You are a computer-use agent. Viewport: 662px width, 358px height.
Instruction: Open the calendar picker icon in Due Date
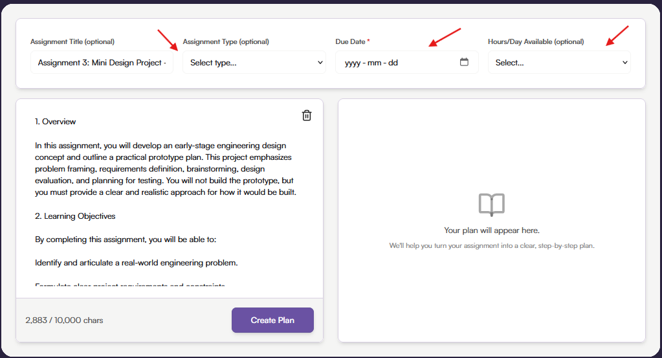pos(464,62)
